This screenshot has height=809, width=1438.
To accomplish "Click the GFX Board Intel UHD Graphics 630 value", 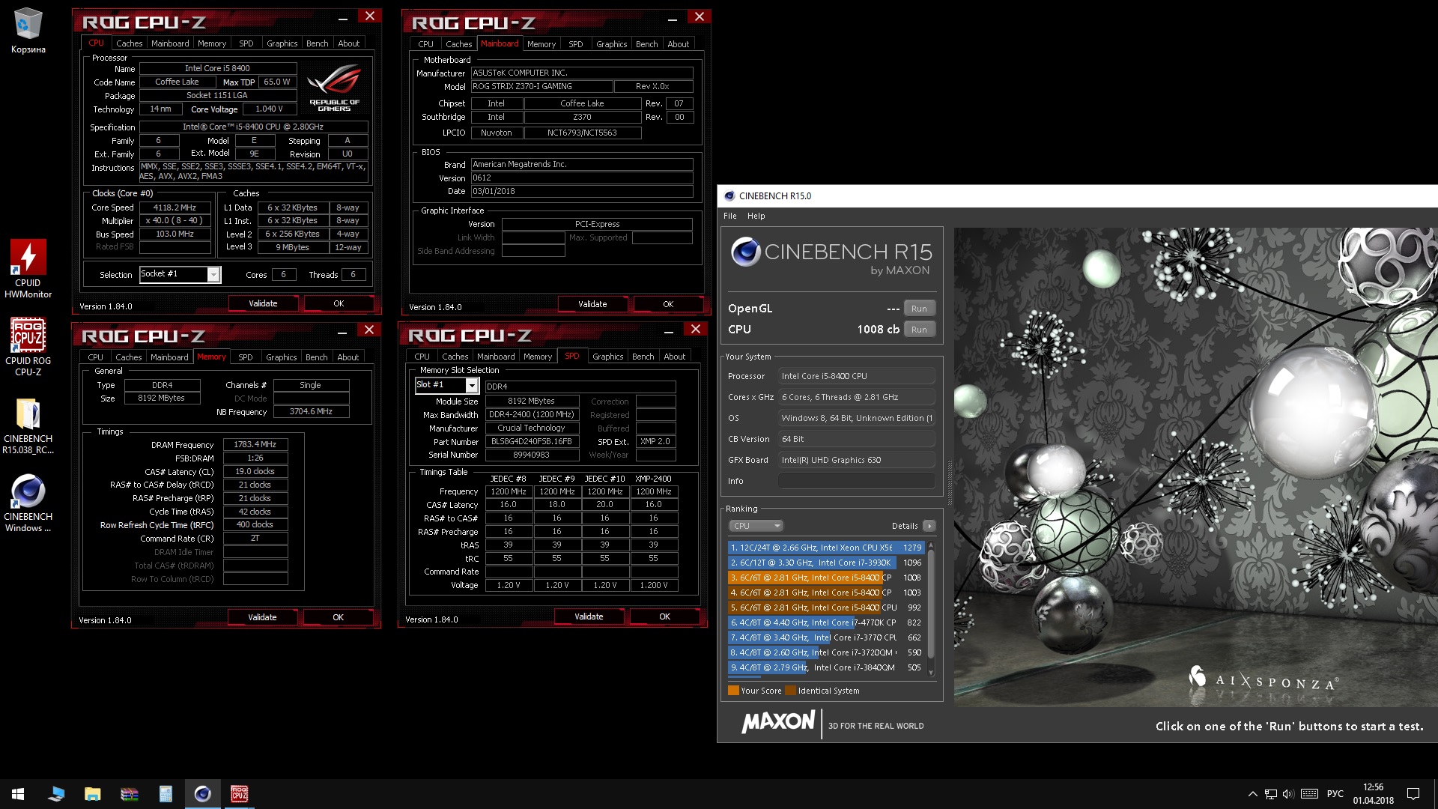I will tap(856, 460).
